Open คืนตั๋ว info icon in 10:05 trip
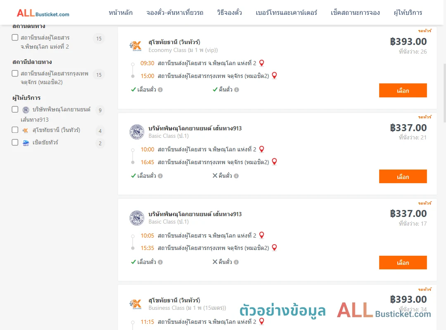The image size is (446, 330). [236, 262]
